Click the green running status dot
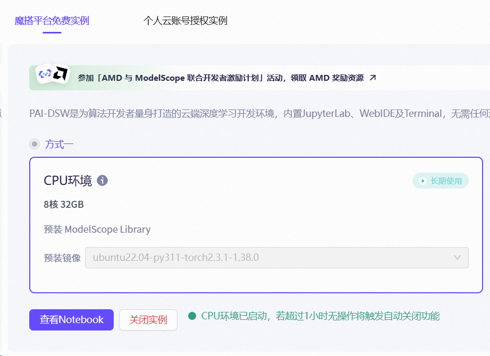The height and width of the screenshot is (356, 490). click(192, 316)
